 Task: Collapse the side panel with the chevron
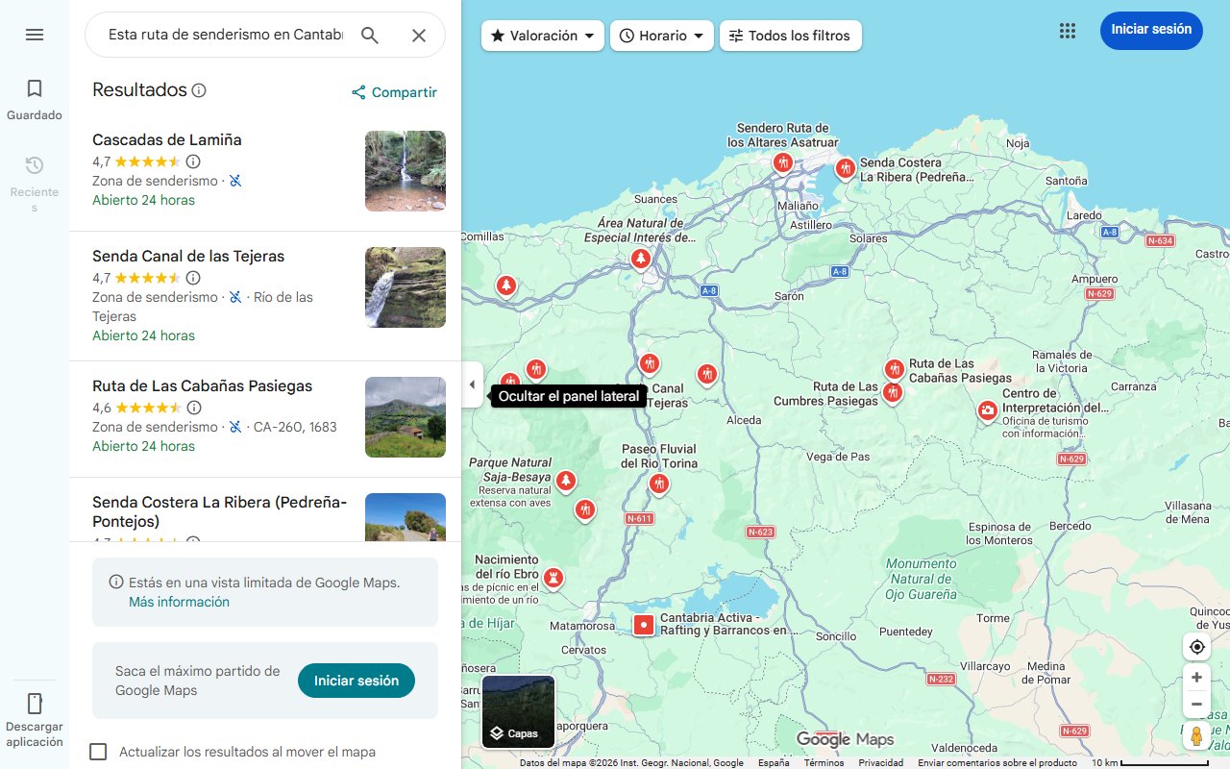pyautogui.click(x=472, y=384)
